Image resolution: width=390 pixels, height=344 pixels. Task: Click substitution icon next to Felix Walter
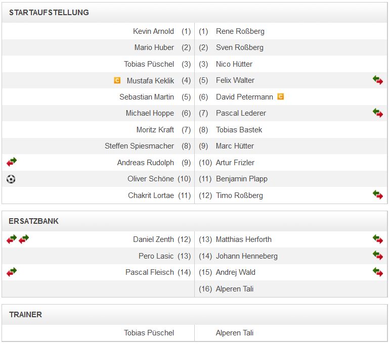tap(377, 80)
